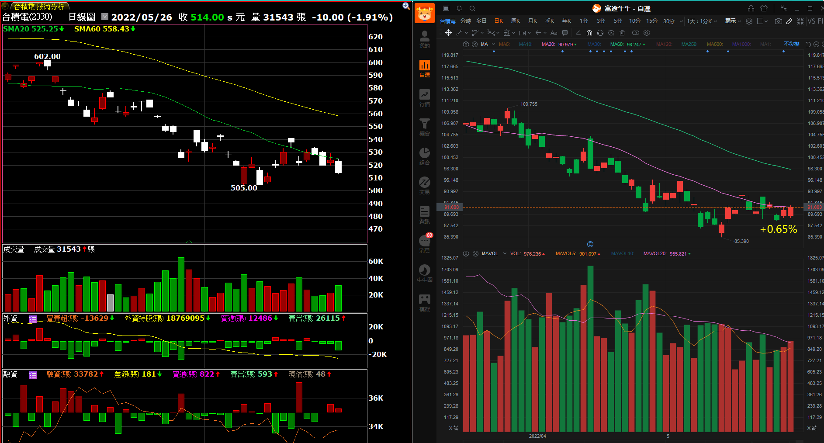824x443 pixels.
Task: Take a chart screenshot with camera icon
Action: click(x=779, y=21)
